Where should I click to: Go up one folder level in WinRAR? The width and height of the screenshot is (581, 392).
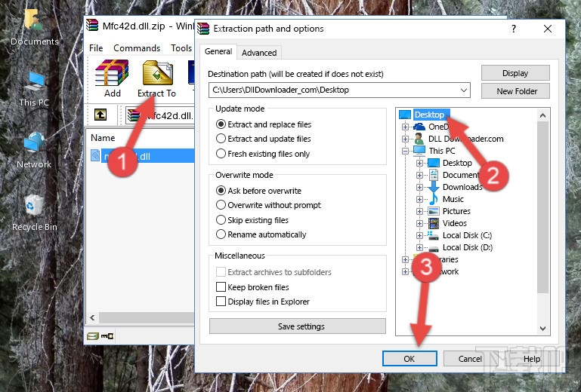click(100, 115)
